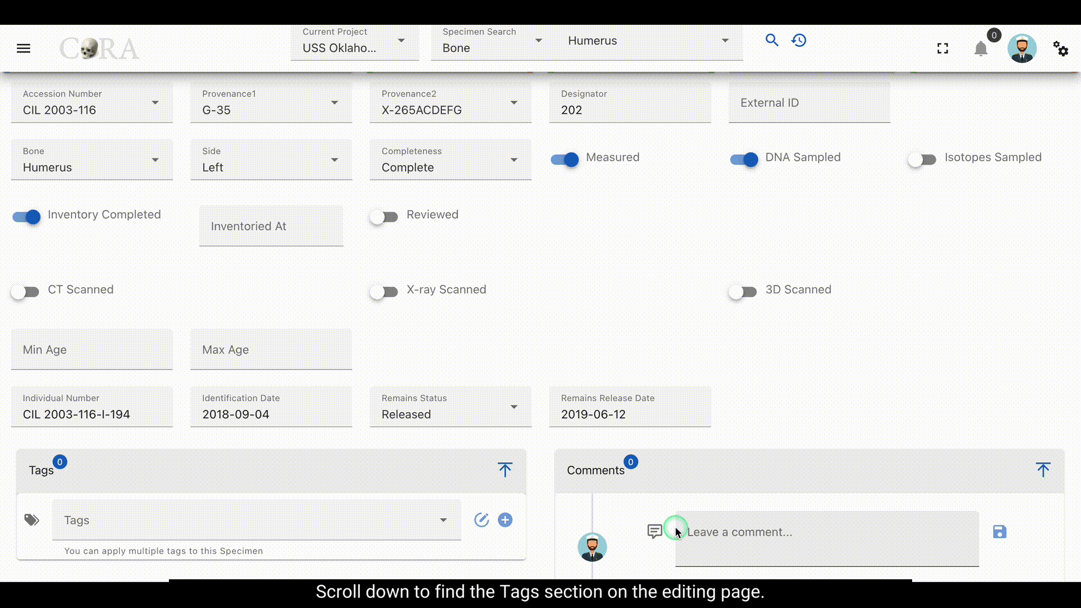Open the hamburger navigation menu

click(x=23, y=48)
